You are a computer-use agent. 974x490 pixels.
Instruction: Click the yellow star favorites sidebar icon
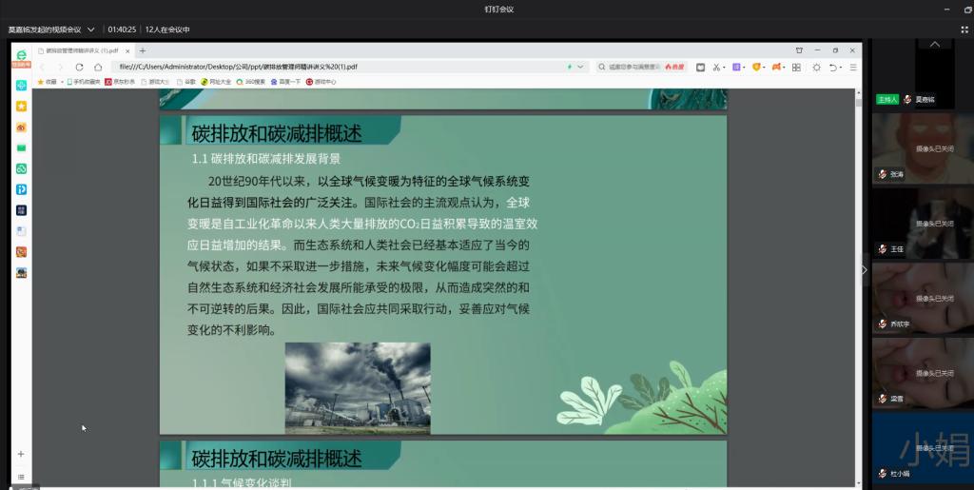[x=21, y=107]
